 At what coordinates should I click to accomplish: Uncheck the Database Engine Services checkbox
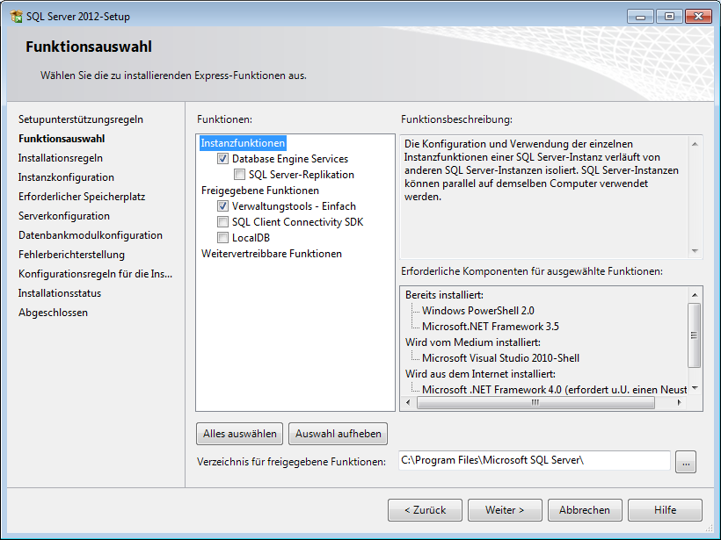[x=223, y=159]
